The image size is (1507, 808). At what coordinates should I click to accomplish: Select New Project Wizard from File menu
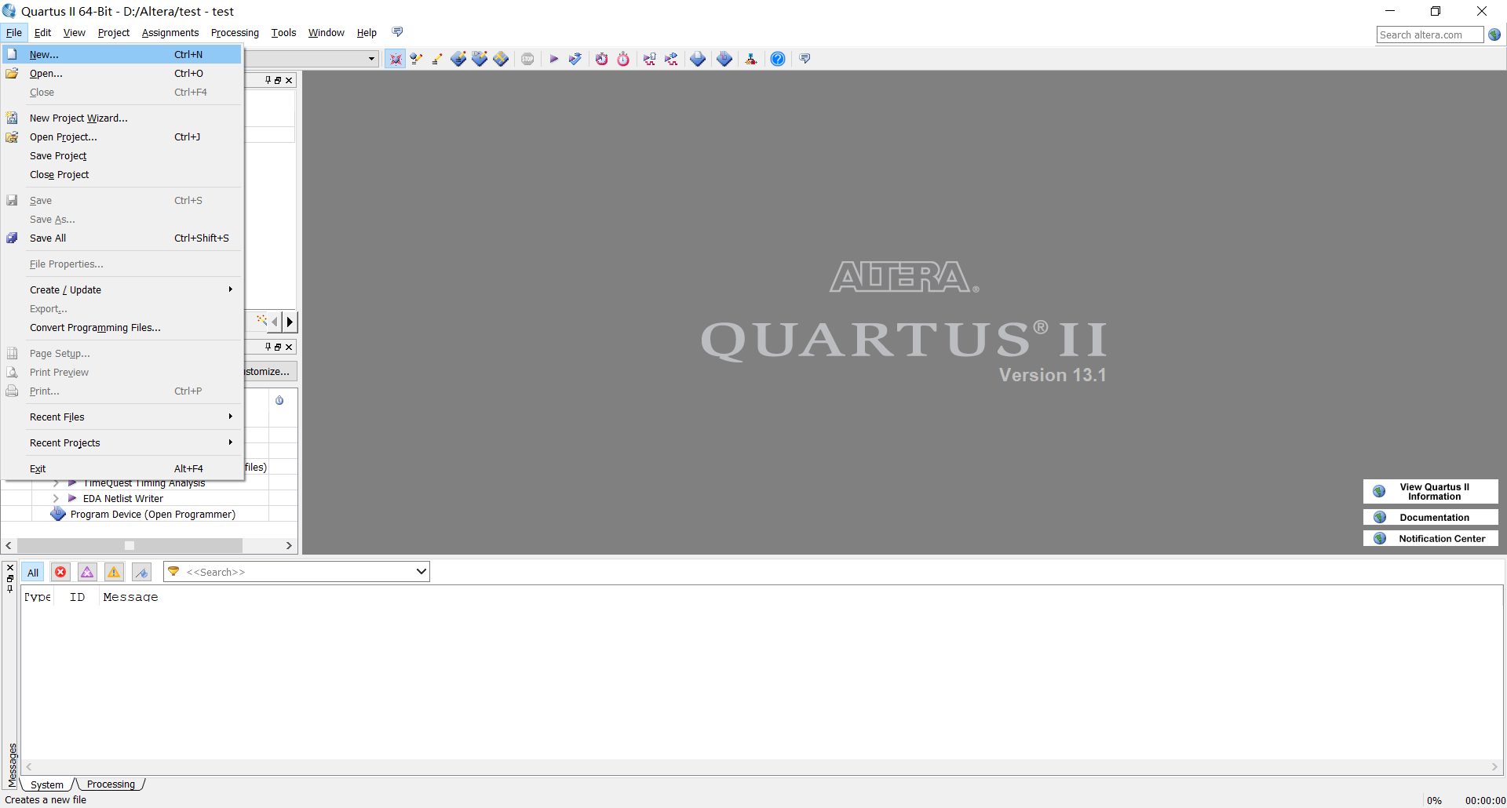(x=78, y=118)
